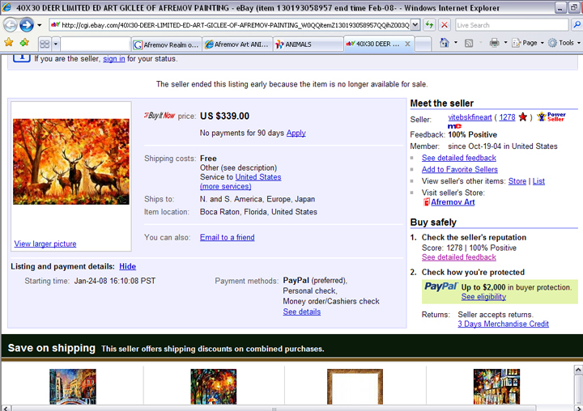
Task: Click the Print icon
Action: click(494, 43)
